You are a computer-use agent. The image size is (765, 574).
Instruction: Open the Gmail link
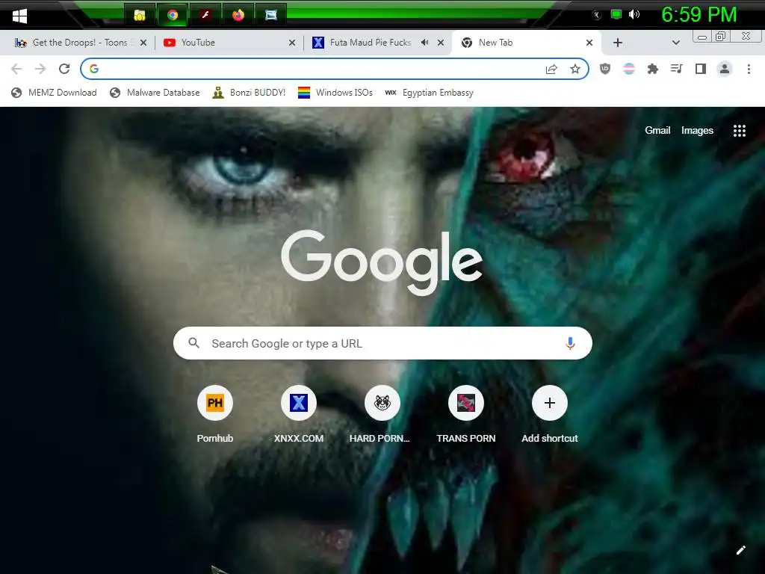pyautogui.click(x=657, y=130)
